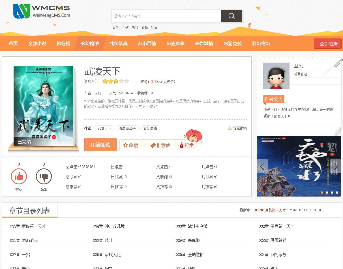Rate the novel one star
Screen dimensions: 343x269
coord(105,81)
